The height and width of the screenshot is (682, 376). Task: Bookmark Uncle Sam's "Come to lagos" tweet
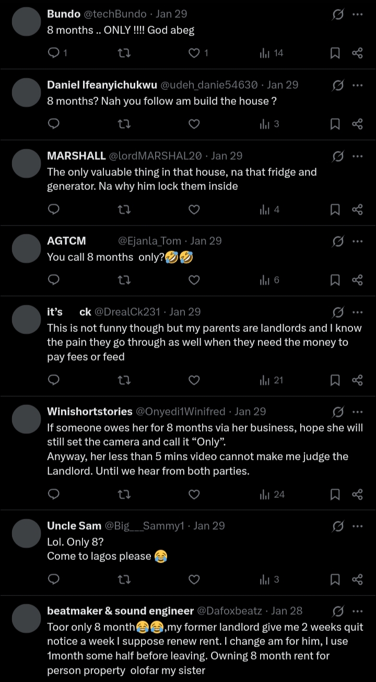click(x=335, y=579)
